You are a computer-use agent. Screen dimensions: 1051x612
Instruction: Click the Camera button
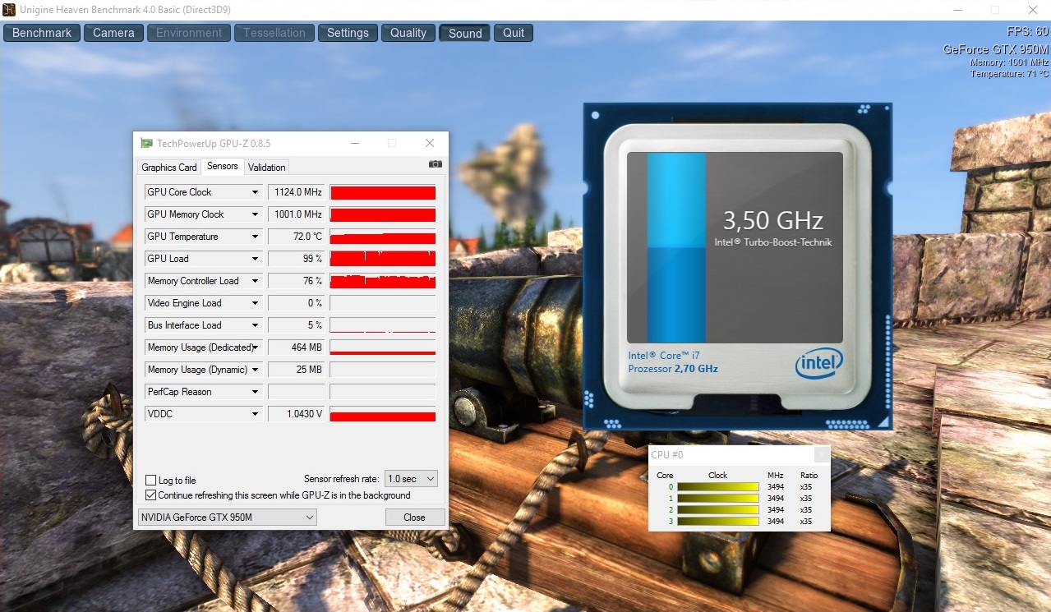(113, 33)
